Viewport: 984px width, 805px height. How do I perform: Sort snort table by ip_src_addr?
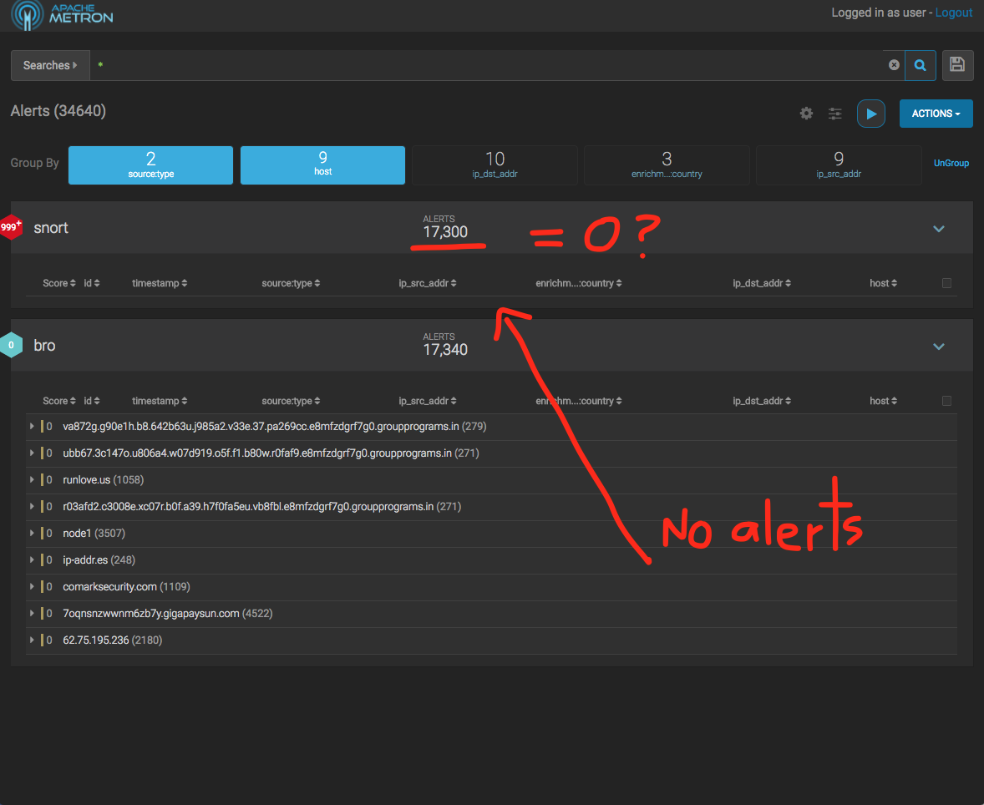428,284
